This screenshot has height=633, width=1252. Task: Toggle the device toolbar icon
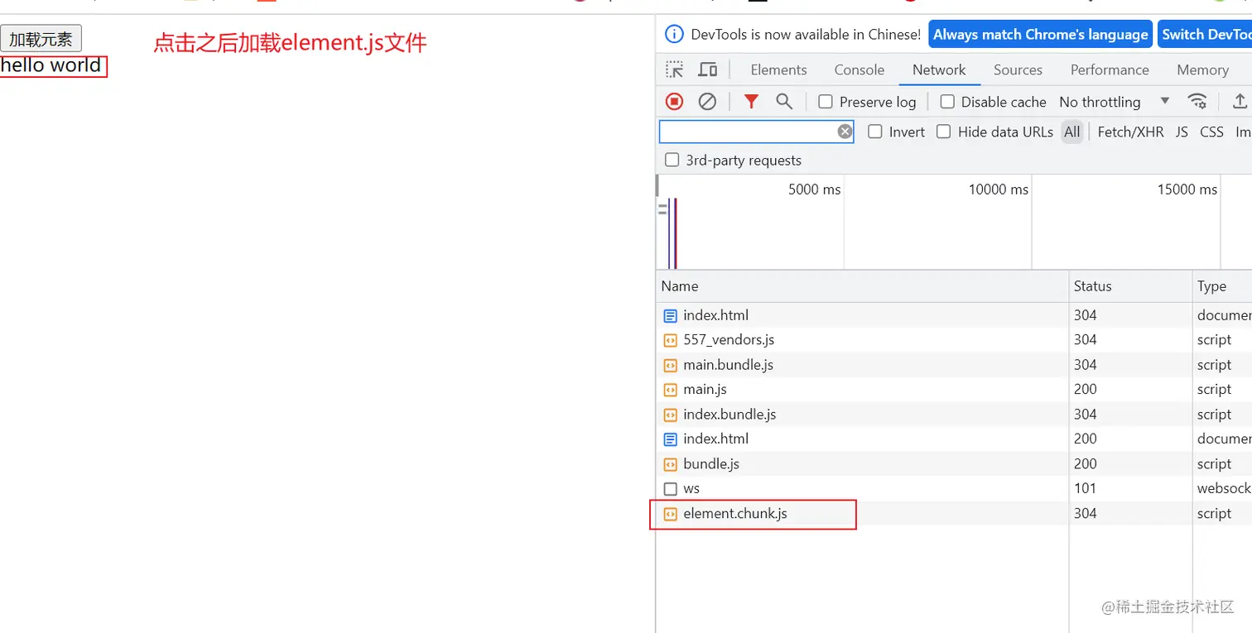[707, 70]
